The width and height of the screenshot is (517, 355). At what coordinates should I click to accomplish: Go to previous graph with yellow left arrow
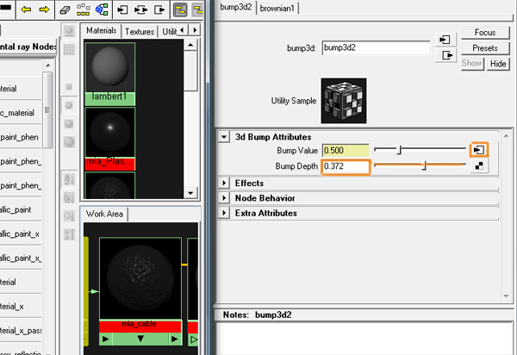point(26,9)
